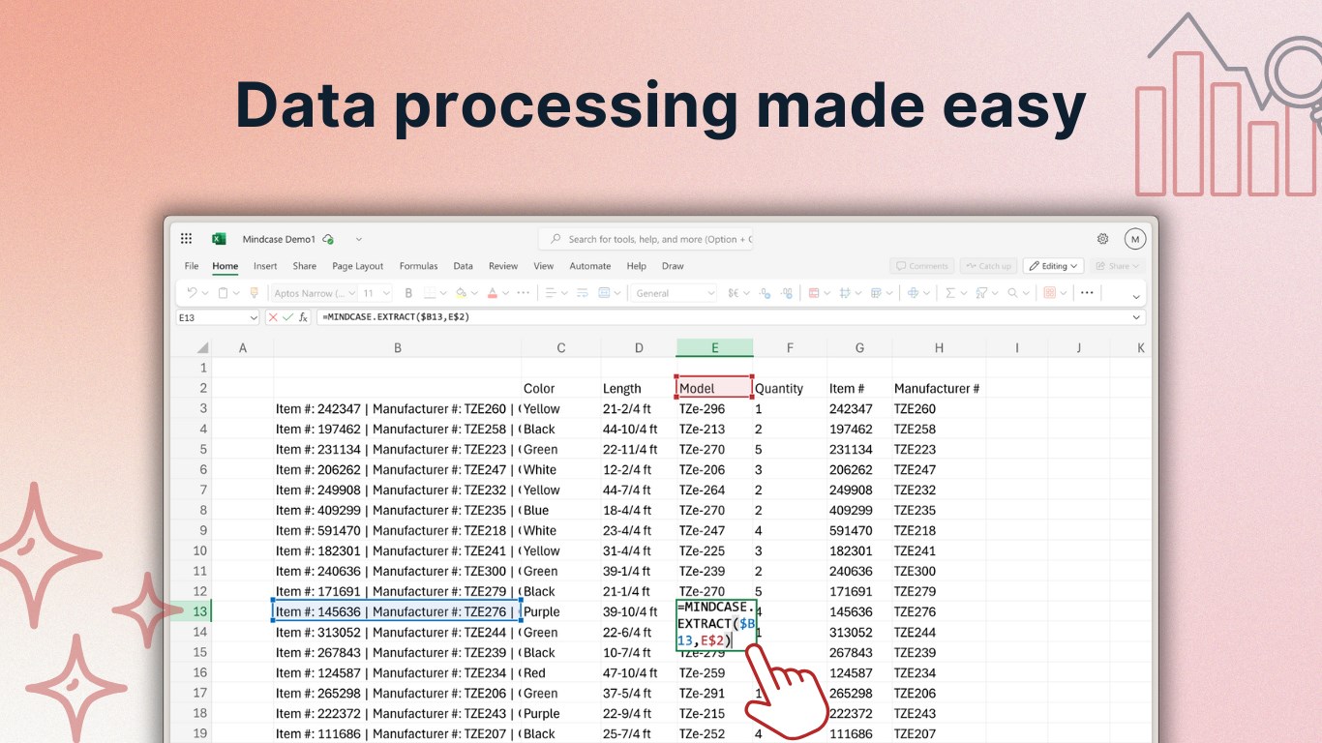
Task: Click the Insert cells icon
Action: click(x=913, y=293)
